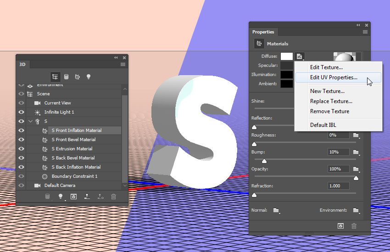Open the Bump texture folder dropdown

click(356, 152)
